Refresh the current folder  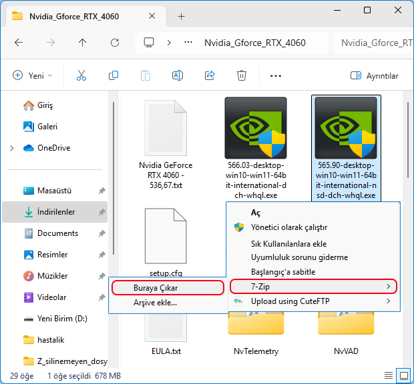coord(115,43)
